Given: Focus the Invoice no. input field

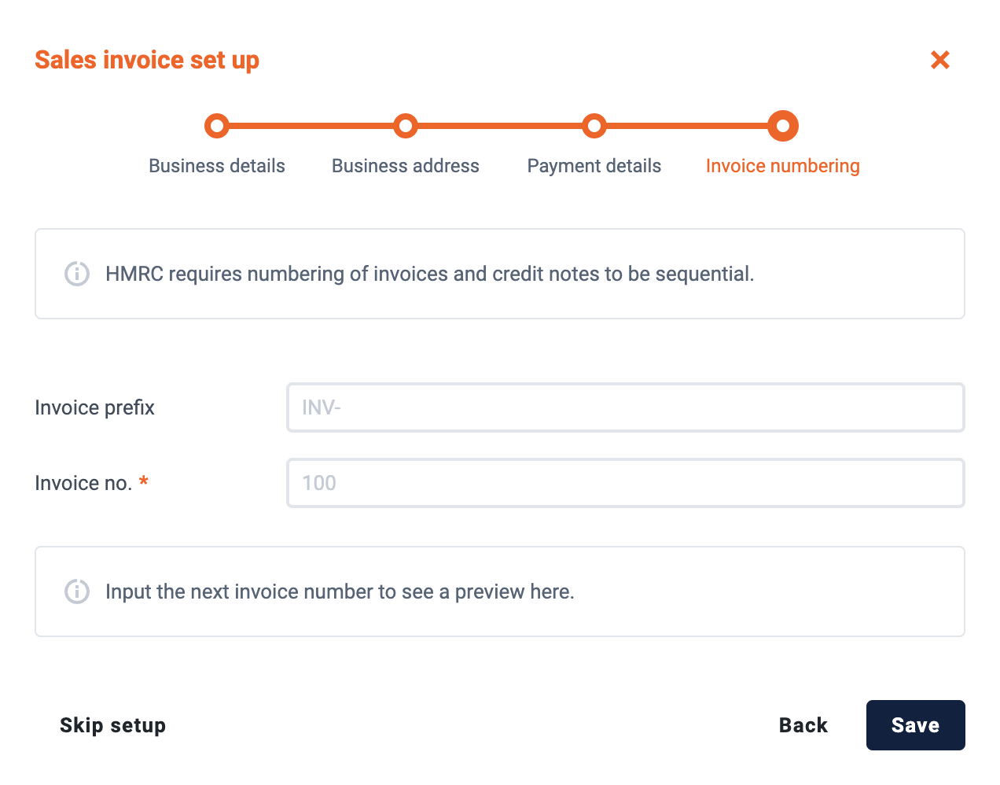Looking at the screenshot, I should tap(626, 483).
